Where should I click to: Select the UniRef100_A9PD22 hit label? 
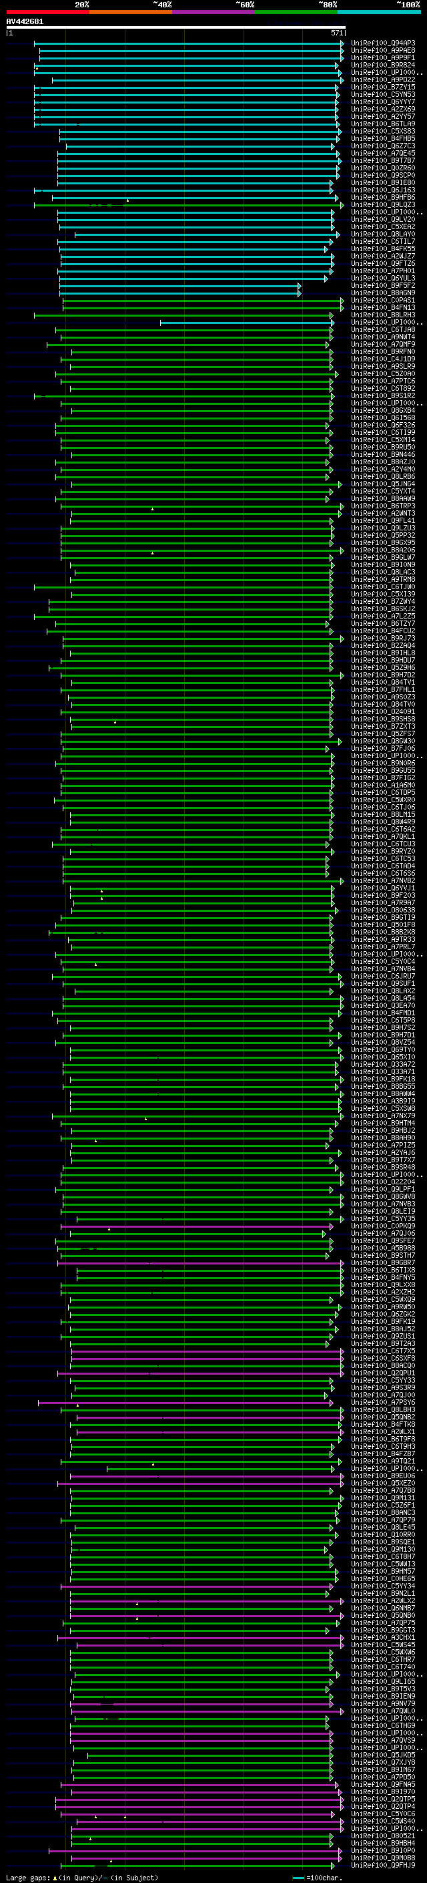pyautogui.click(x=383, y=79)
